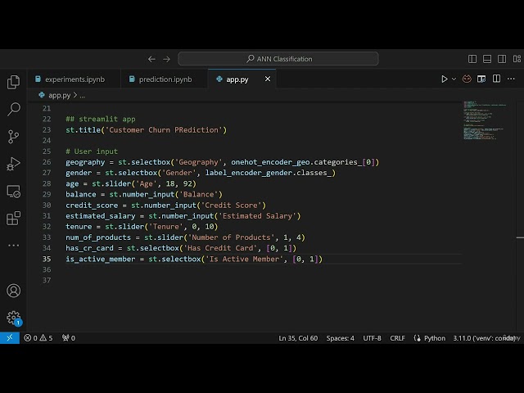Open the Explorer view in activity bar
The image size is (524, 393).
click(x=13, y=82)
